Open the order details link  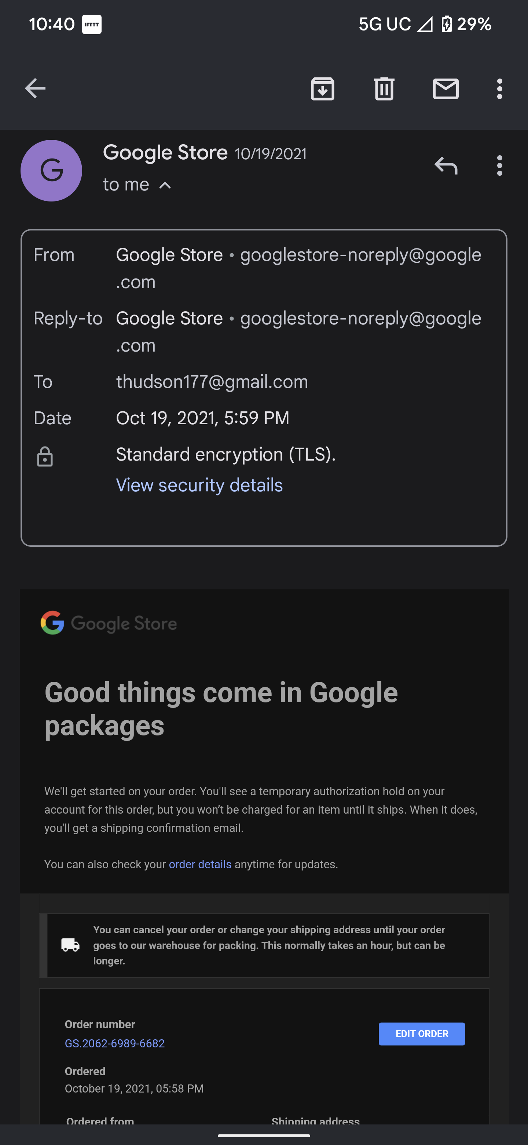click(200, 864)
